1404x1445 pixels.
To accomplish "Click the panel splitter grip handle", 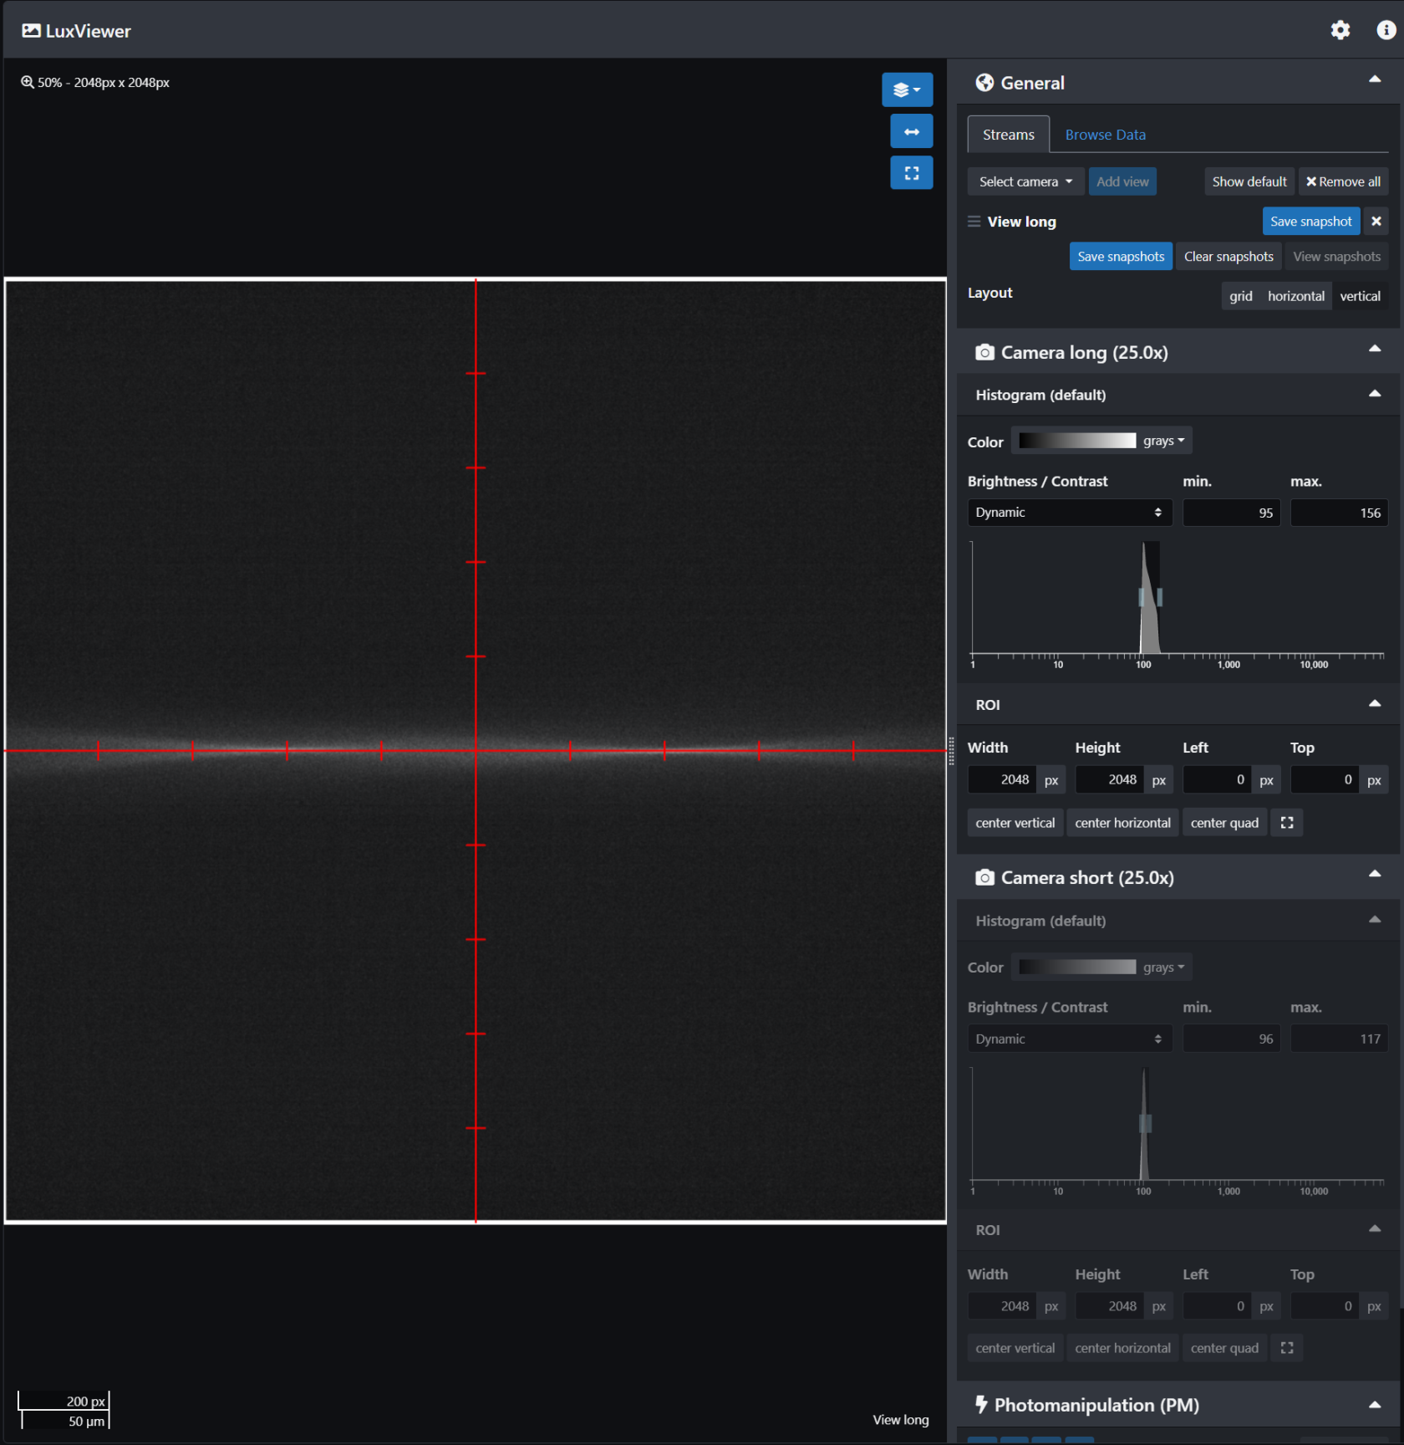I will click(x=951, y=751).
